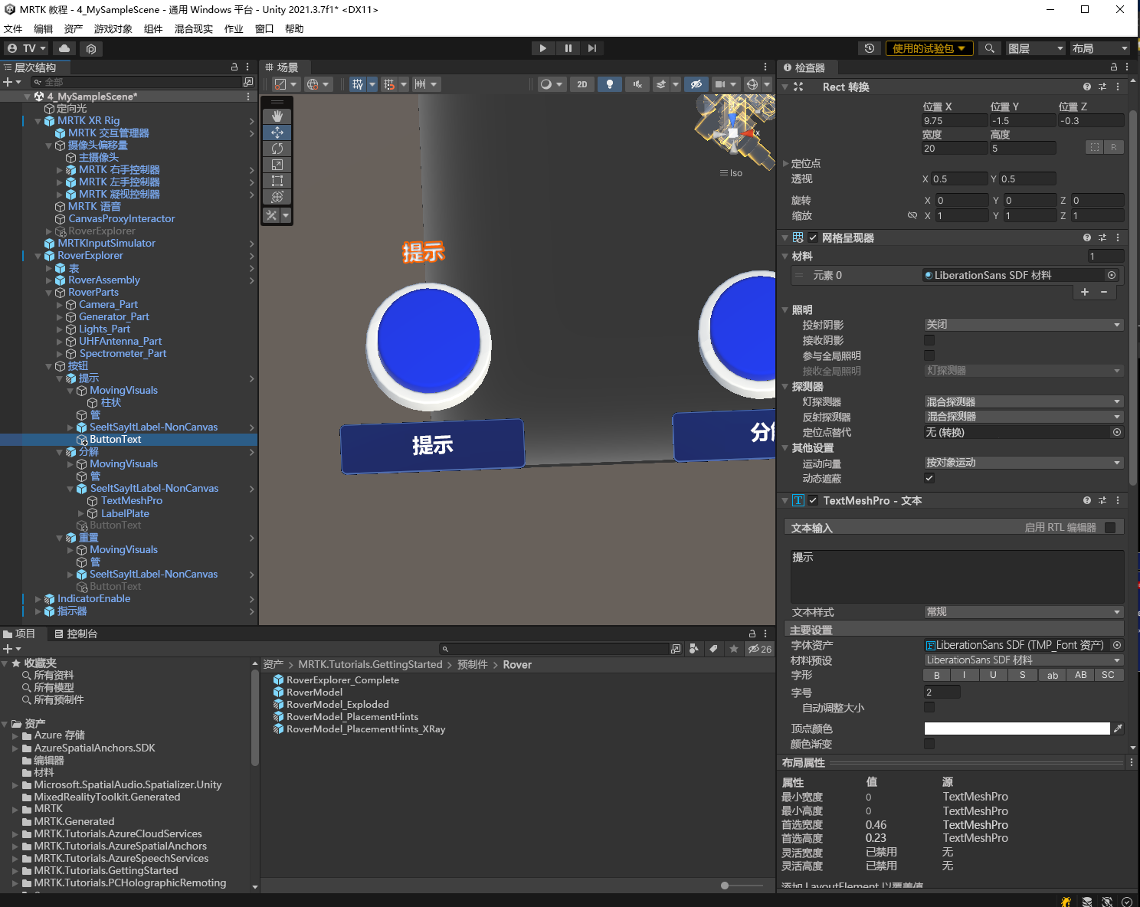Toggle the 2D view mode in the scene

pos(582,84)
